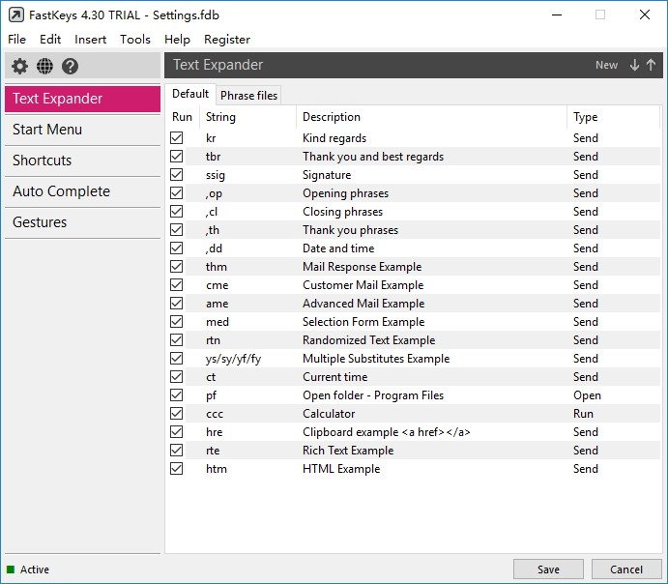Click the Run column header
The image size is (668, 584).
(x=182, y=117)
